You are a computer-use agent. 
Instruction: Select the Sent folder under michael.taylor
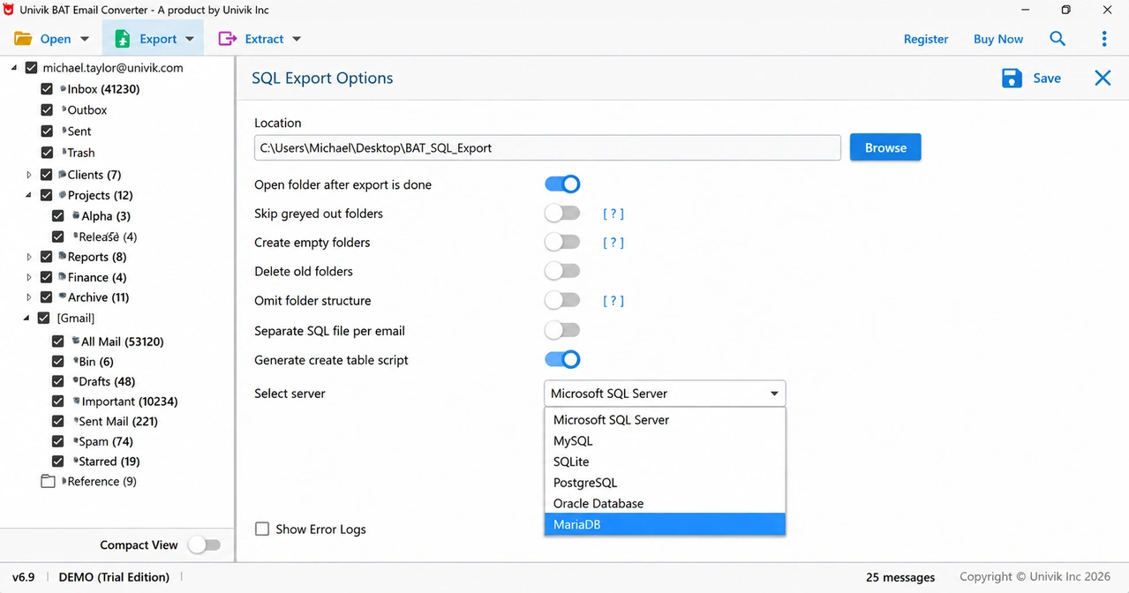coord(79,131)
